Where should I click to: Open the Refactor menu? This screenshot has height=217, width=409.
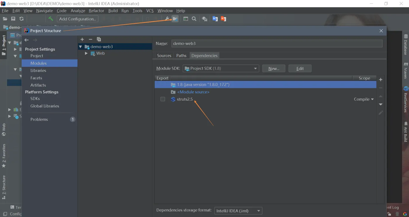point(96,10)
